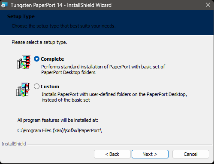Click the 'Tungsten PaperPort 14 - InstallShield Wizard' title text

[x=61, y=5]
